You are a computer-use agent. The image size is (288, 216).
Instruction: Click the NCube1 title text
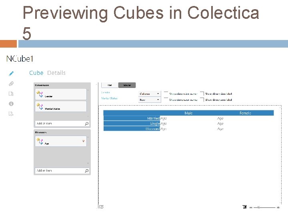pos(20,59)
